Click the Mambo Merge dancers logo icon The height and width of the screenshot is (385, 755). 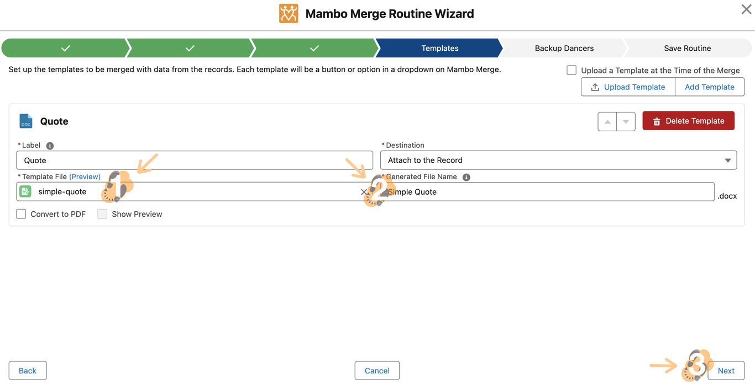(289, 14)
